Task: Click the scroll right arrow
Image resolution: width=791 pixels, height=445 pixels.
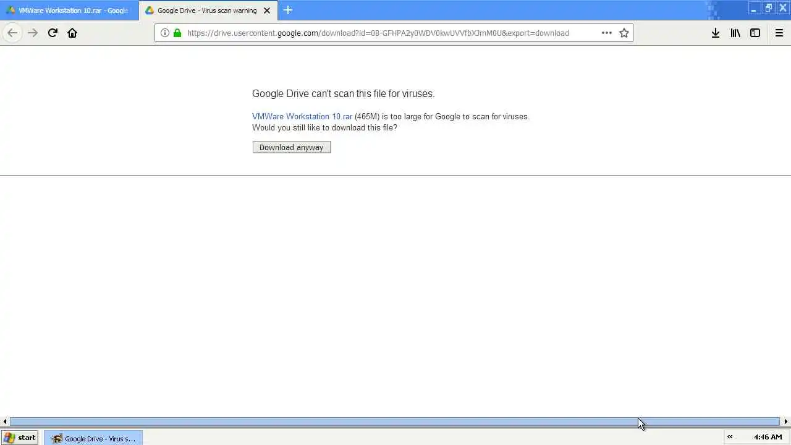Action: (785, 422)
